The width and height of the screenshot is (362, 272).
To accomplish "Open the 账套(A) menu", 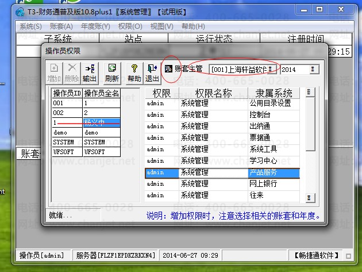I will pyautogui.click(x=61, y=26).
